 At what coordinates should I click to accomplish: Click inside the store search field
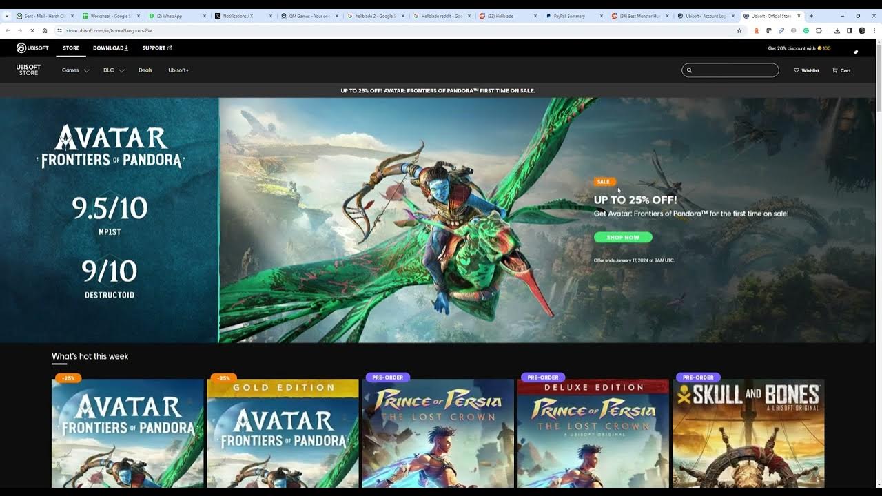click(x=730, y=70)
